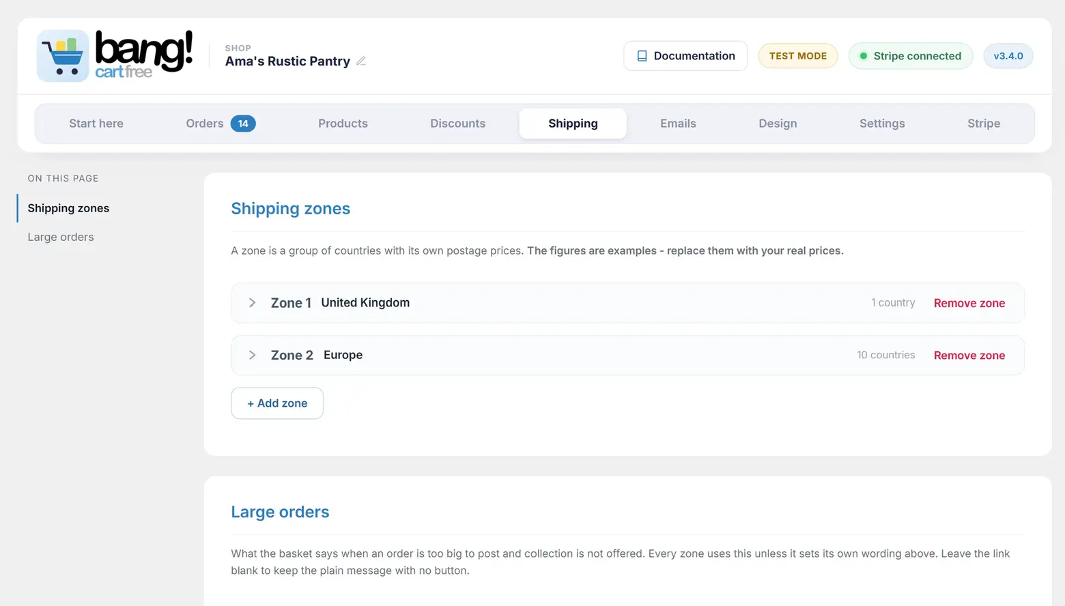
Task: Open the Documentation link
Action: click(x=685, y=56)
